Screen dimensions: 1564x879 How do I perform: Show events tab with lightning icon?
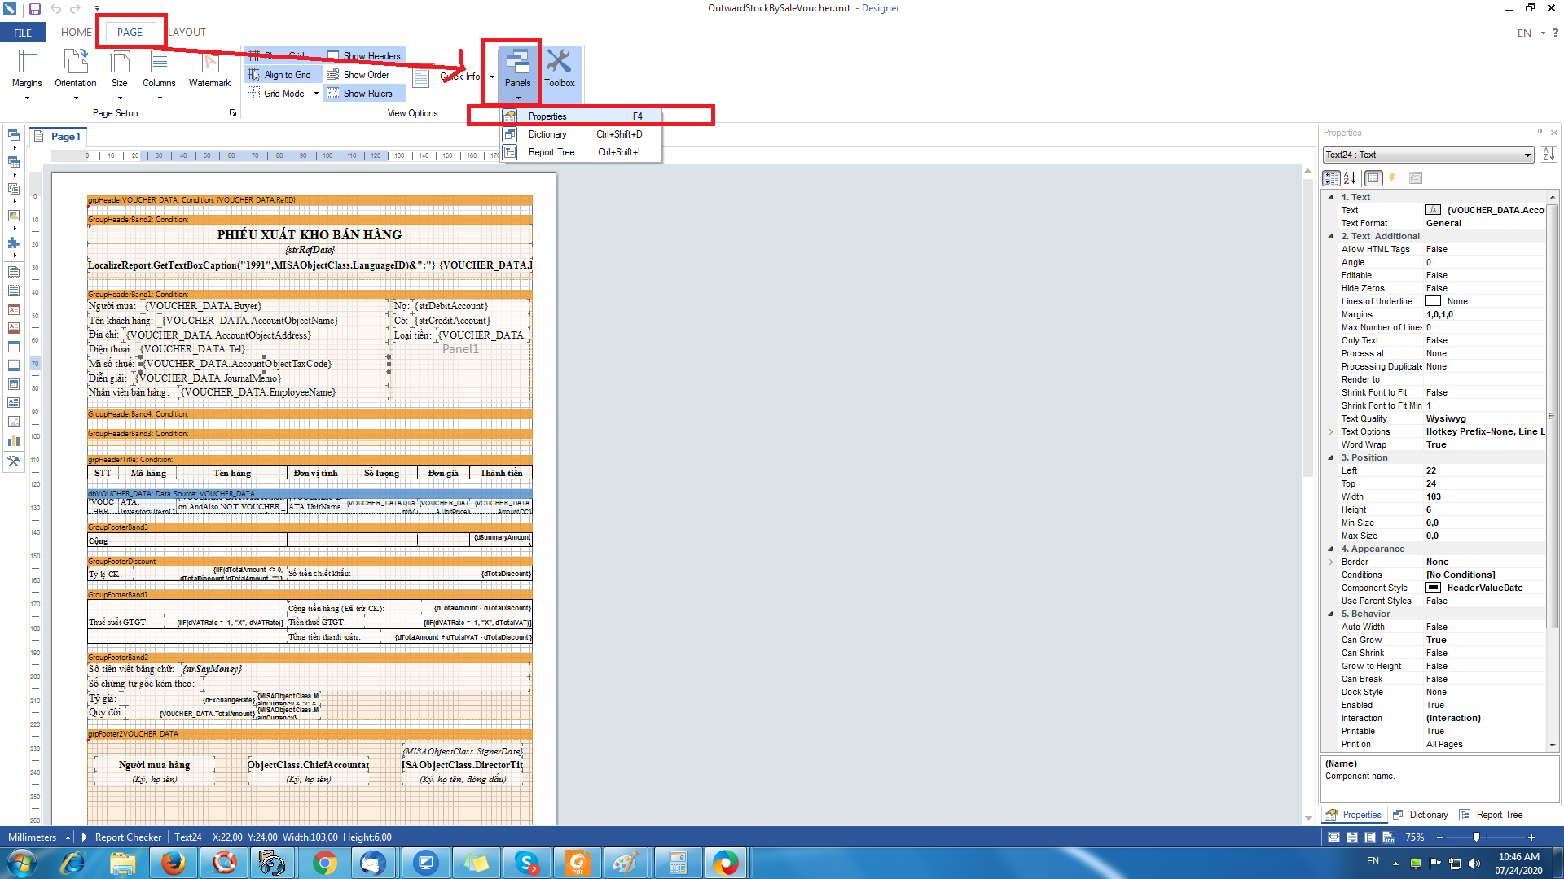pyautogui.click(x=1393, y=177)
